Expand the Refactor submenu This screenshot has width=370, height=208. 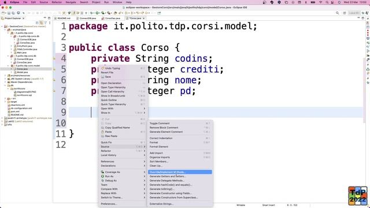tap(123, 151)
